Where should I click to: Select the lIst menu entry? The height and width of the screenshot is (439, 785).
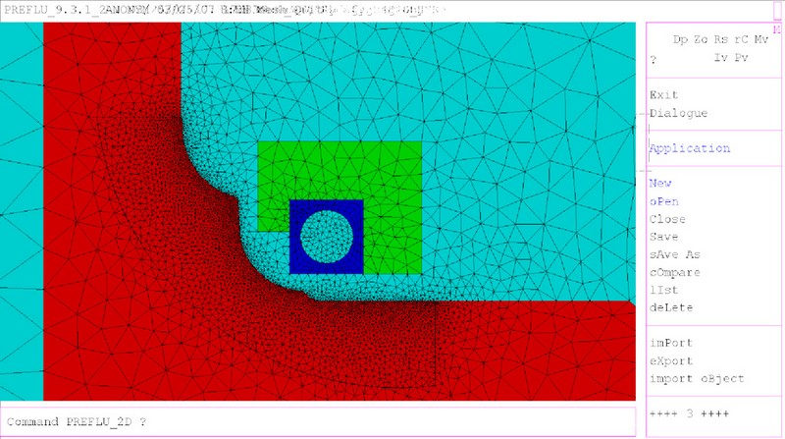(x=664, y=290)
